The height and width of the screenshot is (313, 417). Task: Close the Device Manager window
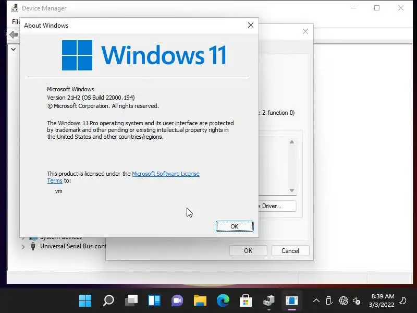tap(401, 8)
